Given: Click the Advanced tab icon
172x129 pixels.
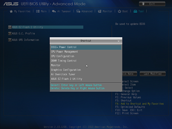Looking at the screenshot, I should [x=78, y=11].
